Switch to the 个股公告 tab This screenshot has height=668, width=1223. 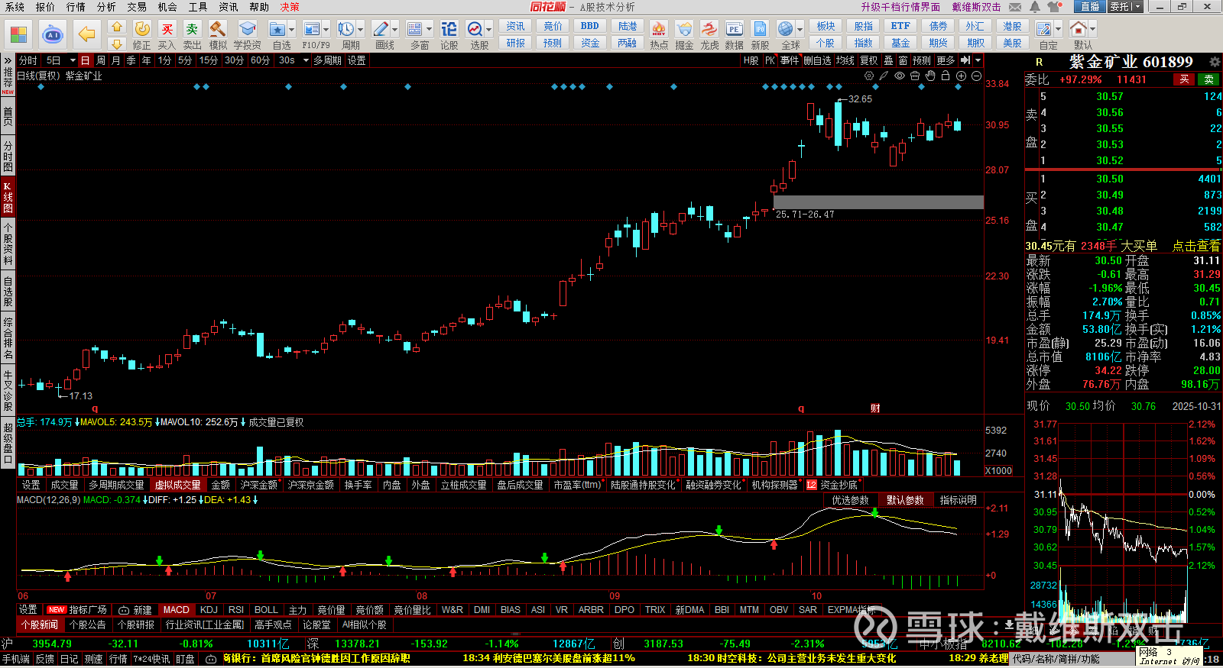[x=88, y=624]
